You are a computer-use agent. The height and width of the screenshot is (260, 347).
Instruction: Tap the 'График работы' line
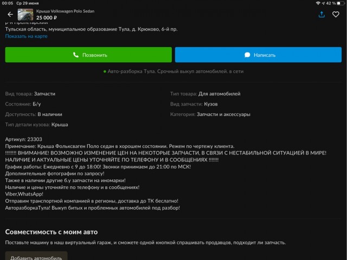click(x=98, y=167)
